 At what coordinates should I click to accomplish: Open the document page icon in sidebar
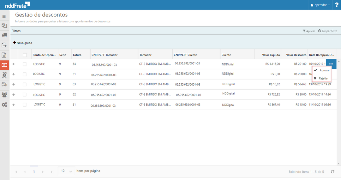pos(4,55)
